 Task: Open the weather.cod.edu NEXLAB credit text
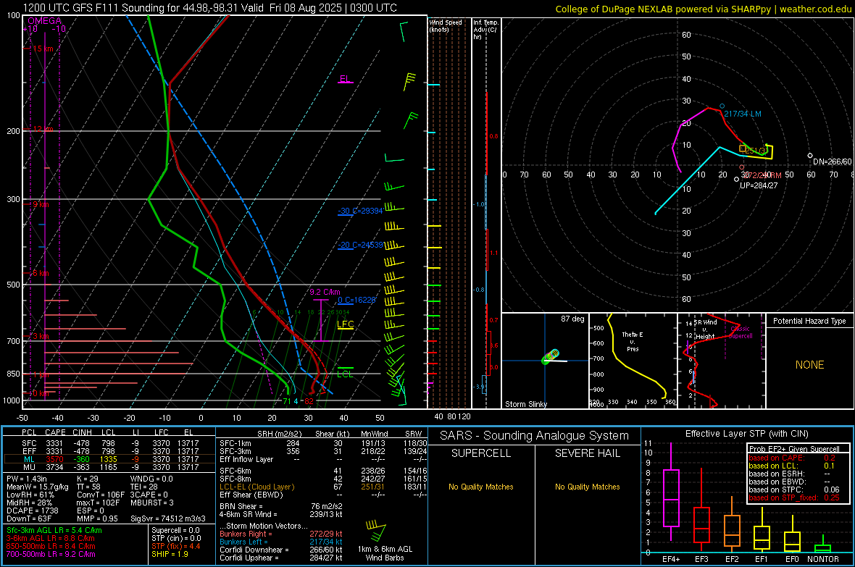pyautogui.click(x=703, y=9)
